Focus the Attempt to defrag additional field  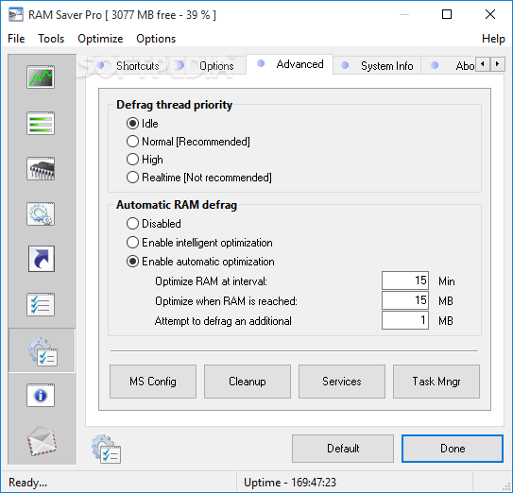pyautogui.click(x=405, y=320)
